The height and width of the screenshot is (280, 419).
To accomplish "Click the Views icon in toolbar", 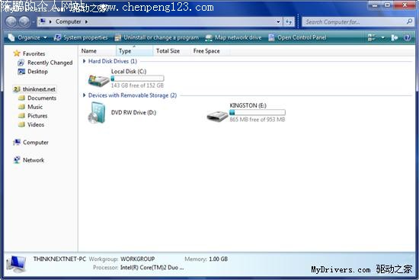I will tap(372, 37).
